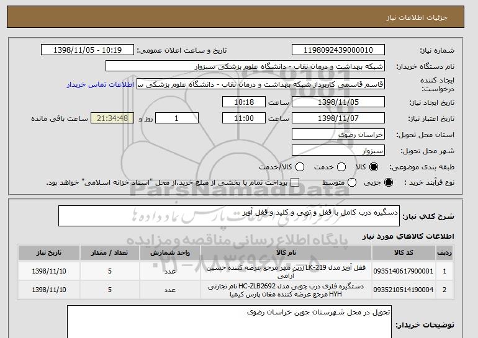
Task: Click the کد کالا column header
Action: click(404, 253)
